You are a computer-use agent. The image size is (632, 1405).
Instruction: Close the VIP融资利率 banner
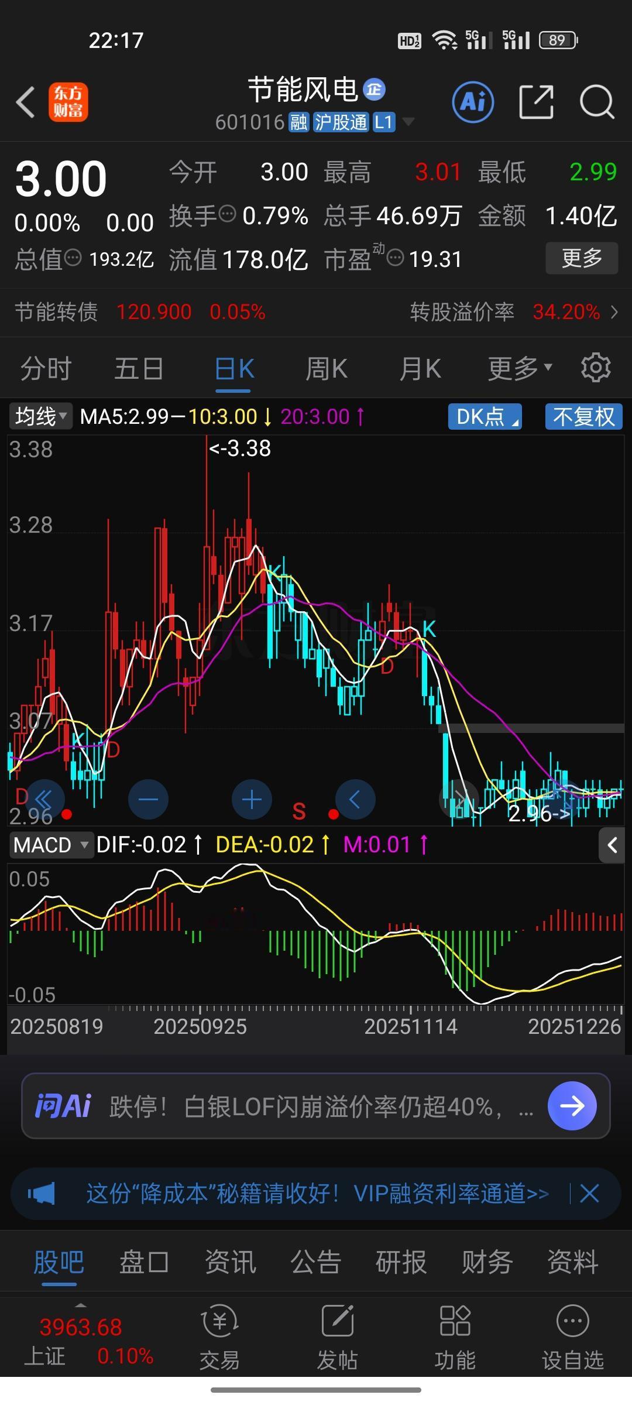(589, 1193)
